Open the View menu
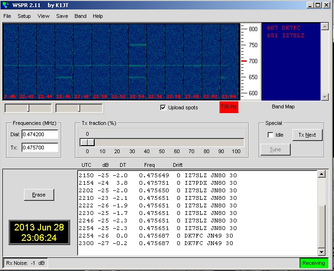The width and height of the screenshot is (334, 271). point(43,16)
